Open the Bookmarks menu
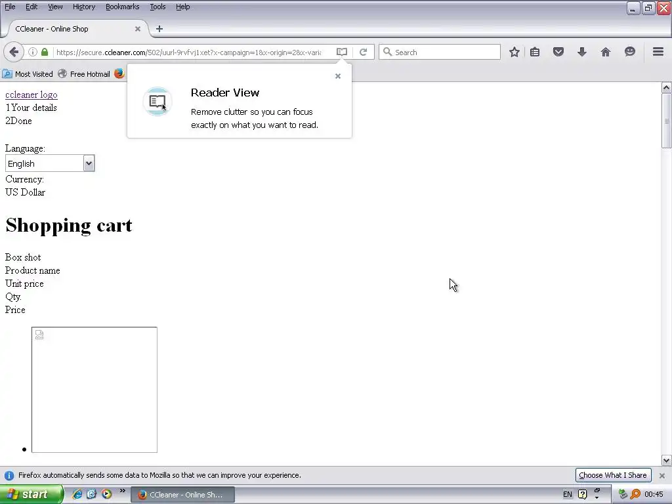 (x=122, y=7)
